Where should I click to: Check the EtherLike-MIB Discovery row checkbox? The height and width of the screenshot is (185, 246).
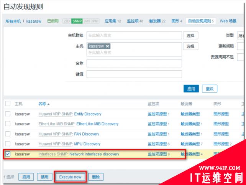8,124
